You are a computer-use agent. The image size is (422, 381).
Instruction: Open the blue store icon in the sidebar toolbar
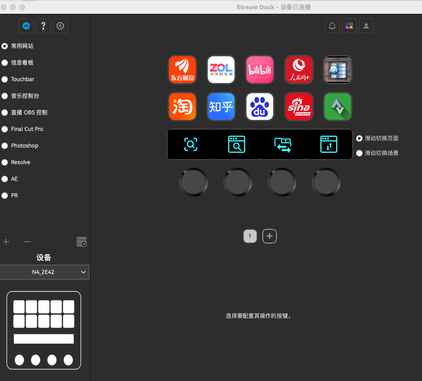coord(26,26)
